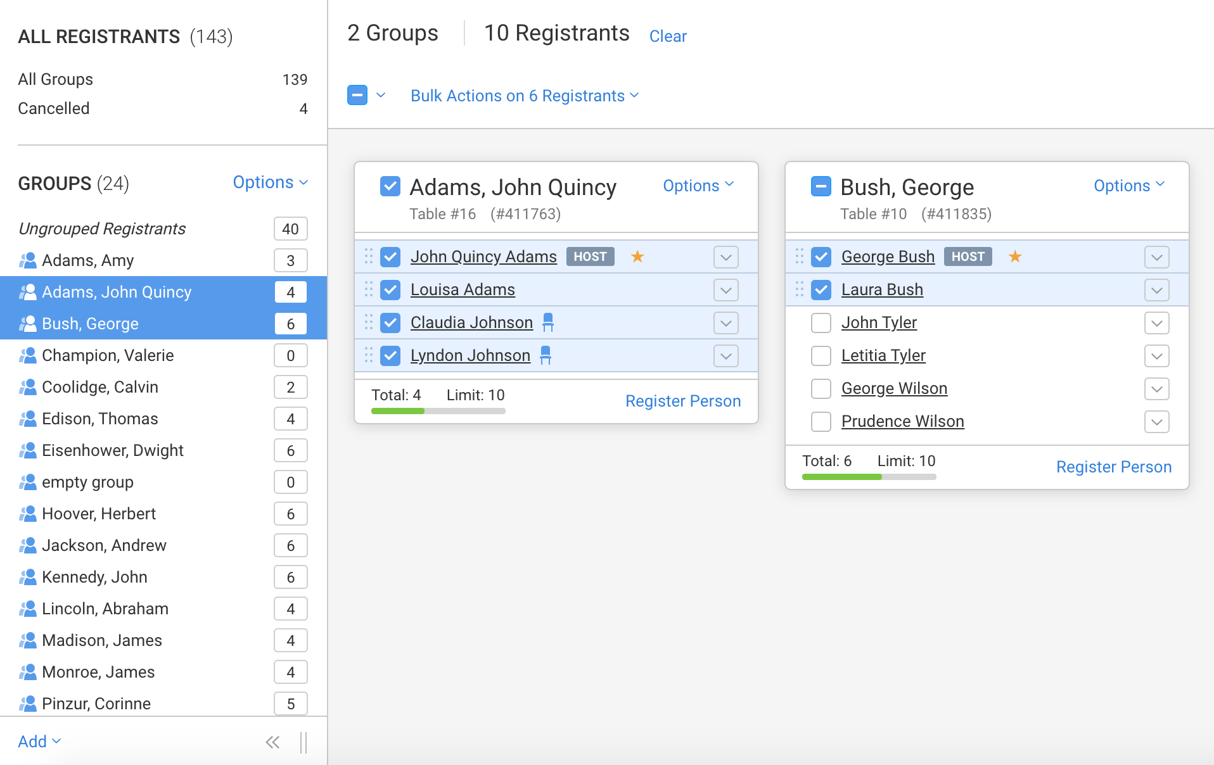1214x765 pixels.
Task: Click the Bush, George capacity progress bar
Action: [869, 477]
